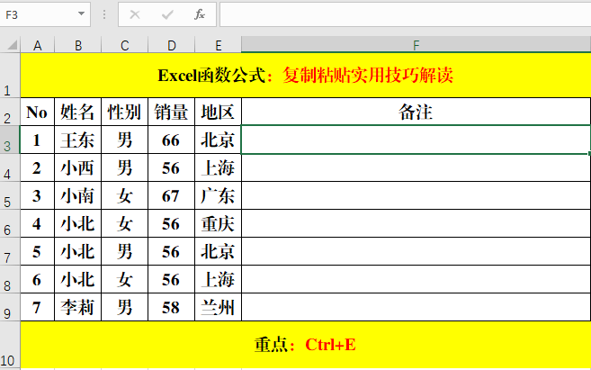Select the No cell with value 4

click(x=37, y=223)
